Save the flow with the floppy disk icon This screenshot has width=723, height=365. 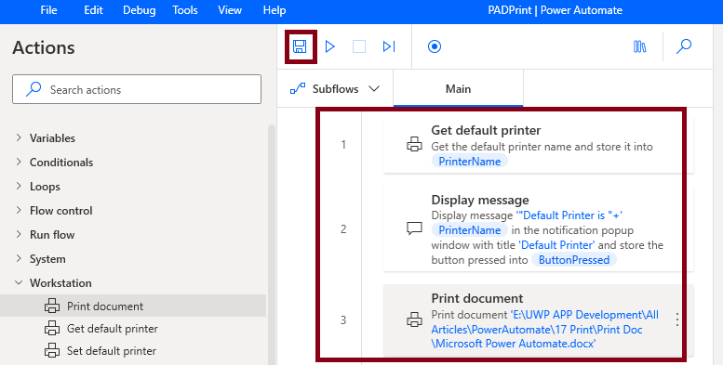pyautogui.click(x=300, y=46)
